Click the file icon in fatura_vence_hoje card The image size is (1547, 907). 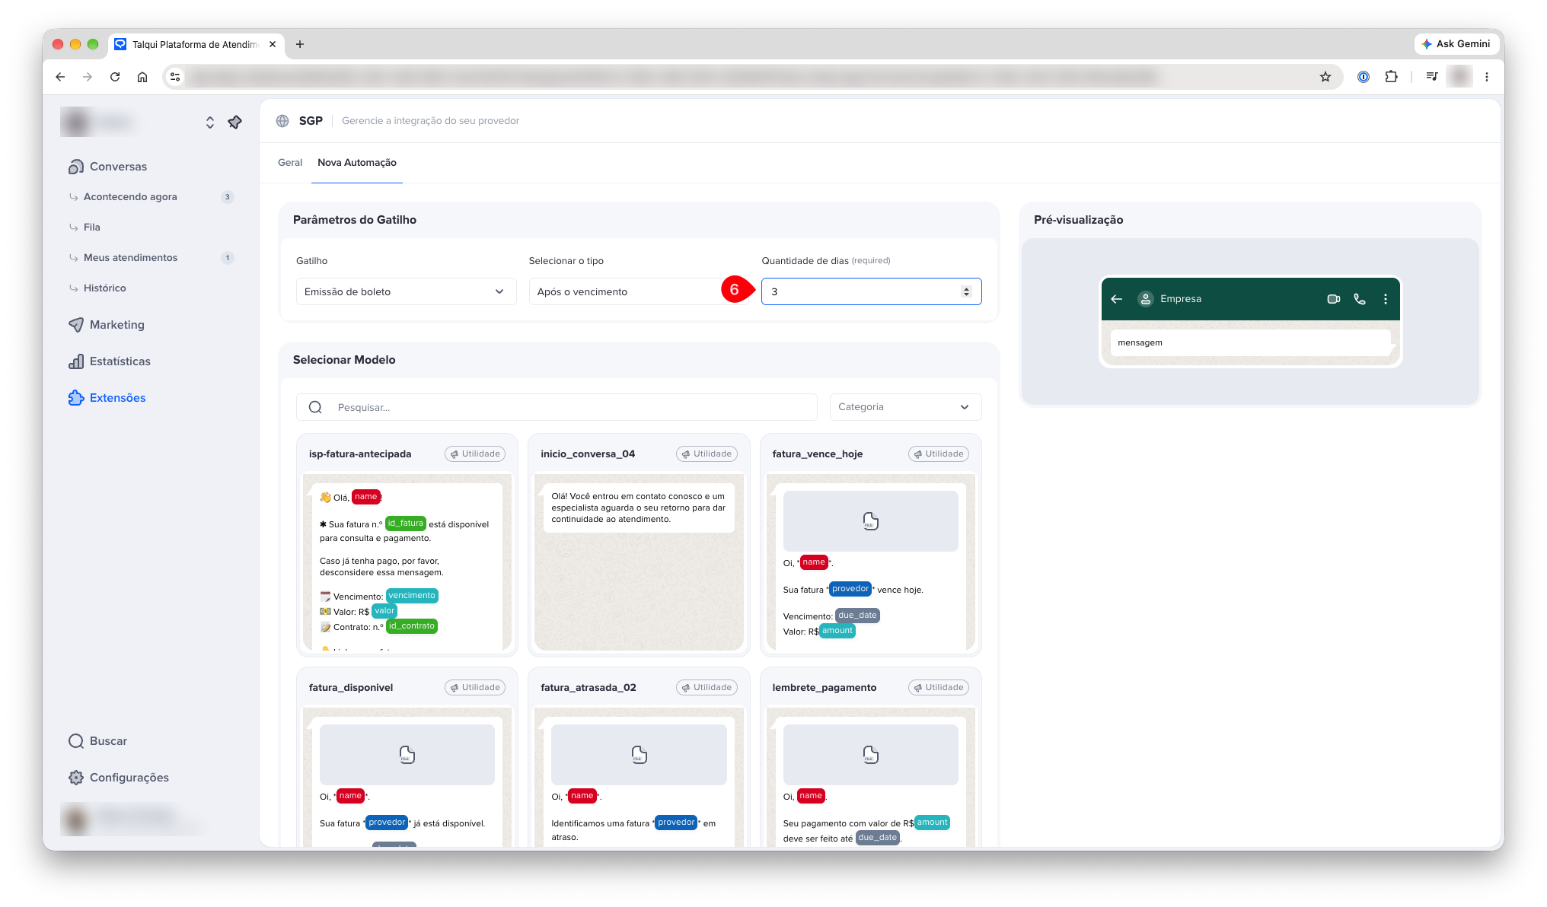(x=870, y=521)
